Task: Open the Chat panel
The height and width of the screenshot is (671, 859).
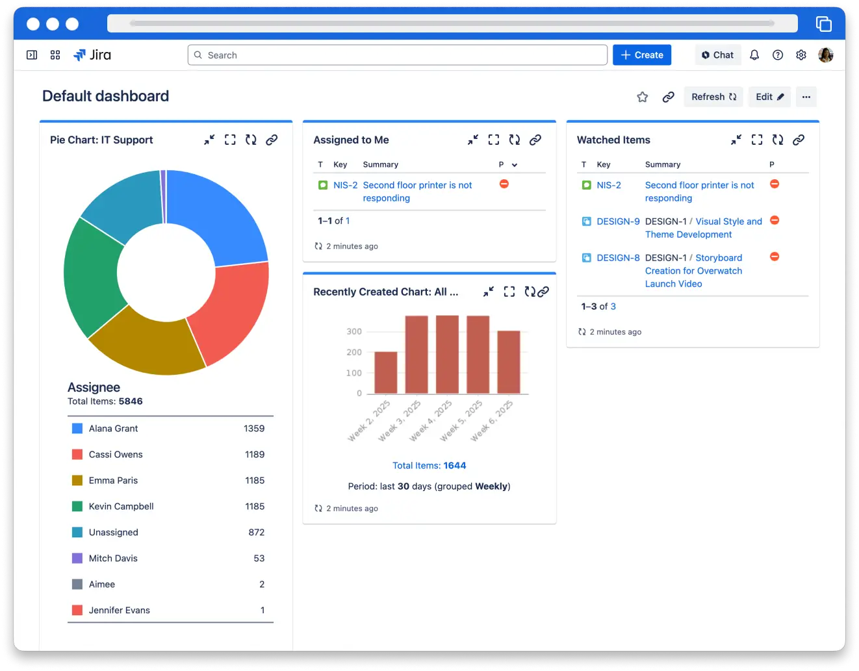Action: coord(717,55)
